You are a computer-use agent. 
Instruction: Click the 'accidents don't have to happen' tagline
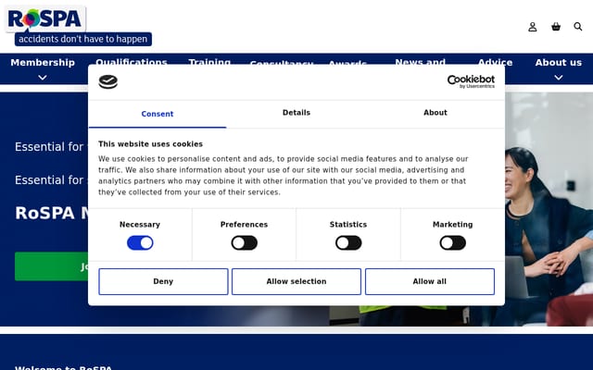tap(83, 39)
